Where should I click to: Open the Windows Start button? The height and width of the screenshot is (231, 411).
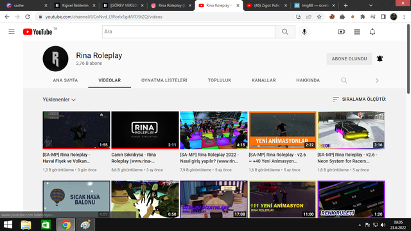coord(8,225)
